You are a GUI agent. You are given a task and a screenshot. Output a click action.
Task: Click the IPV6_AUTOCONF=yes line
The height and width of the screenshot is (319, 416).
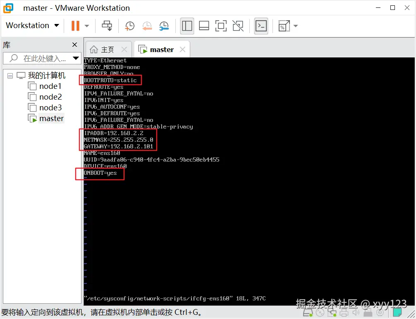tap(112, 107)
